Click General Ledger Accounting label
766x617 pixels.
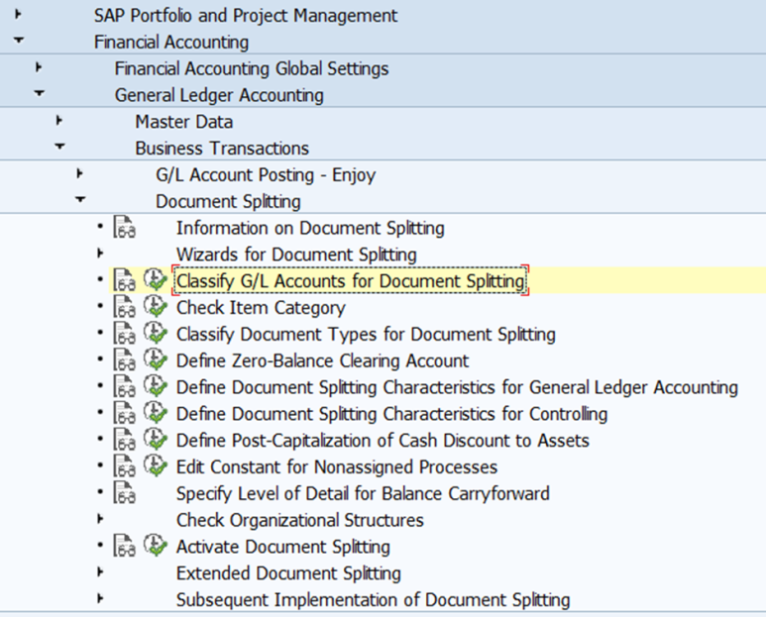(x=219, y=95)
